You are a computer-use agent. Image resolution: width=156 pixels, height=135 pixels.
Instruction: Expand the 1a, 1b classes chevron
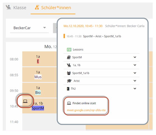[x=135, y=65]
